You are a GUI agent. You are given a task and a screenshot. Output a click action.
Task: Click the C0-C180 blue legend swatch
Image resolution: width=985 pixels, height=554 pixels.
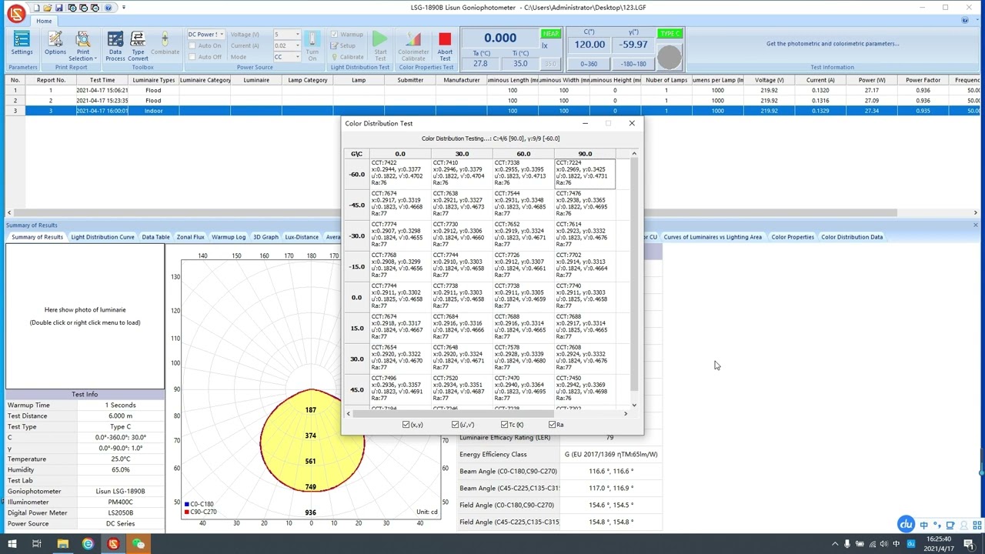click(x=186, y=505)
